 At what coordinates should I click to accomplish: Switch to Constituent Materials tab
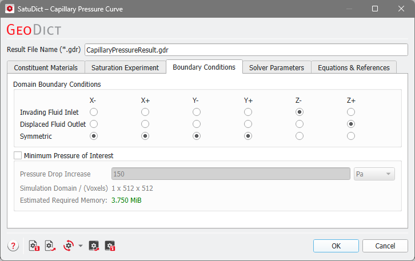point(46,68)
